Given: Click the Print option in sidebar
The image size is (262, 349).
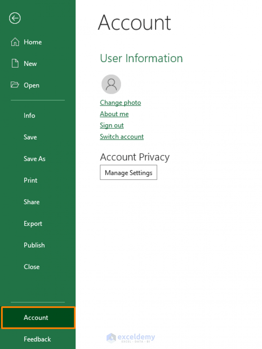Looking at the screenshot, I should [x=30, y=180].
